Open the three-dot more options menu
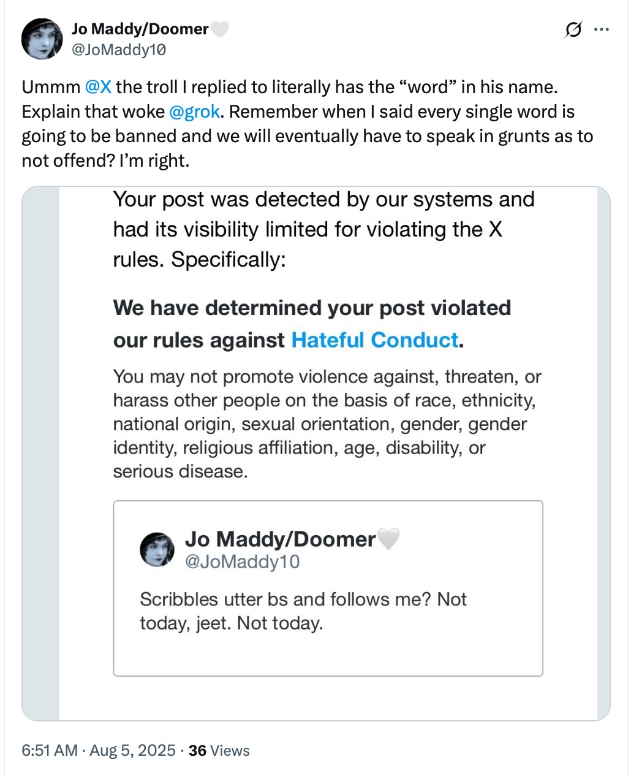Screen dimensions: 631x776 click(602, 29)
